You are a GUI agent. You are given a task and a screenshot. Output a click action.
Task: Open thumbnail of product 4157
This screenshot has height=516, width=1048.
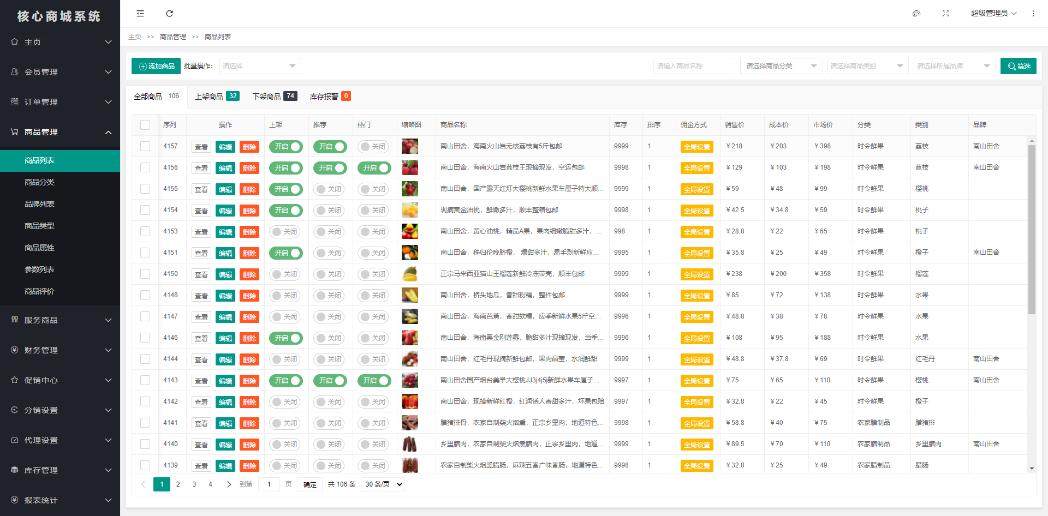coord(410,146)
